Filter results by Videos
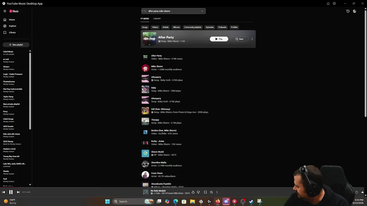Screen dimensions: 367x206 pos(155,27)
